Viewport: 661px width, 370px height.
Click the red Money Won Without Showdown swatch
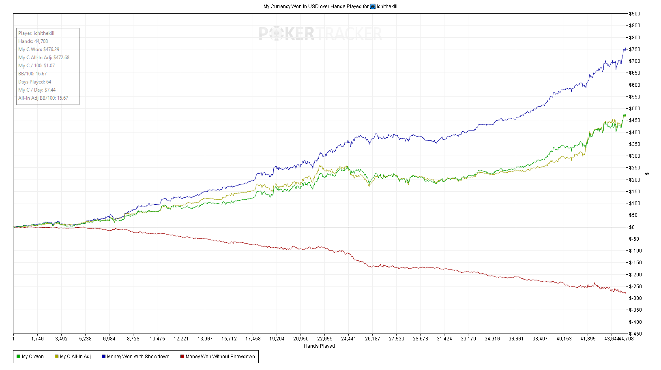pos(182,357)
